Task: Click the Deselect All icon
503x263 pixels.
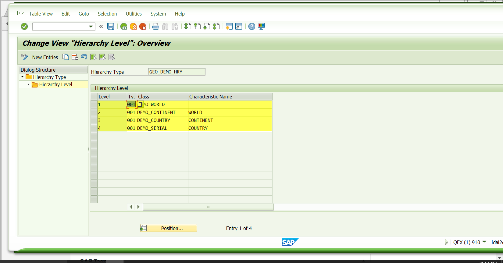Action: 112,57
